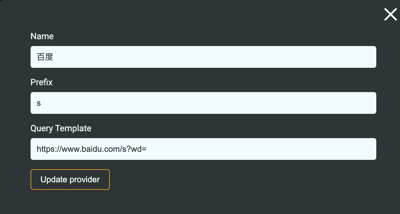
Task: Click the Query Template input field
Action: (x=203, y=149)
